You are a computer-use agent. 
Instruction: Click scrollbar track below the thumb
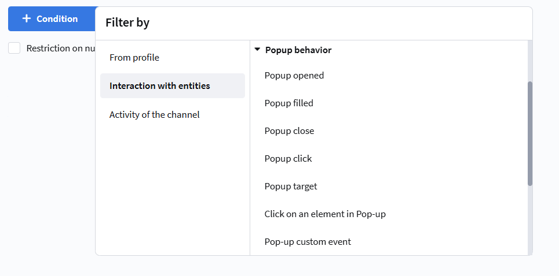click(x=530, y=219)
